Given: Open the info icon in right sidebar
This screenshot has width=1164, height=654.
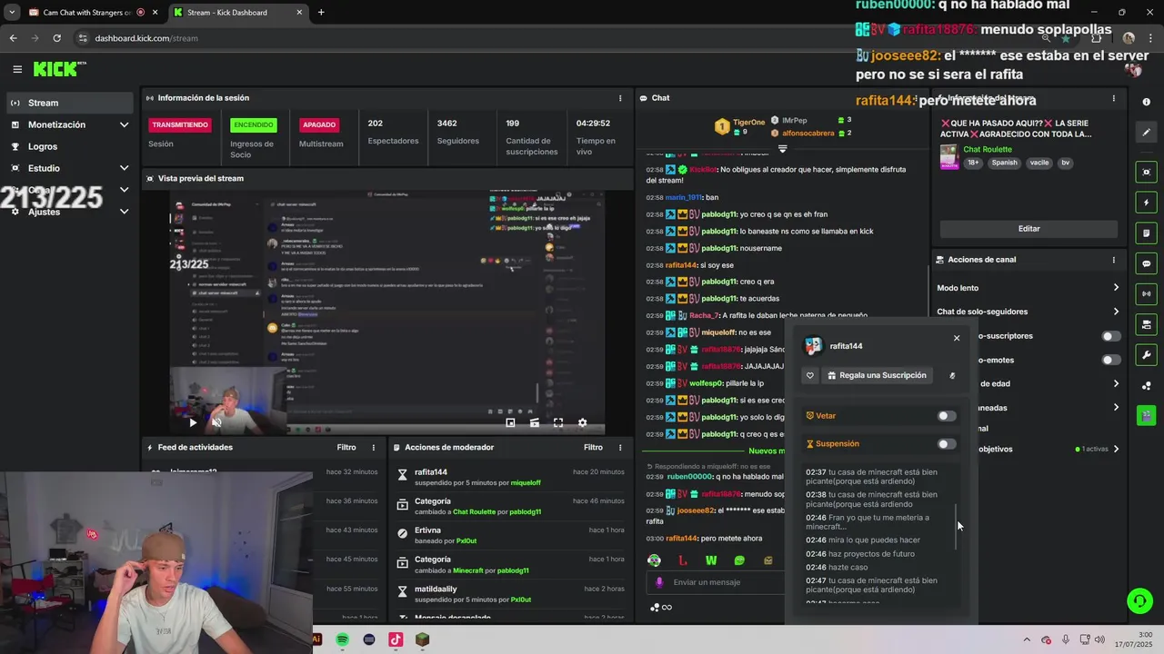Looking at the screenshot, I should click(1147, 102).
